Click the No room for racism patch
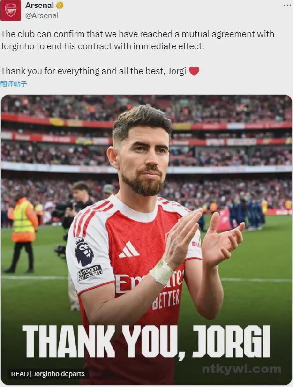This screenshot has width=293, height=387. (x=90, y=273)
